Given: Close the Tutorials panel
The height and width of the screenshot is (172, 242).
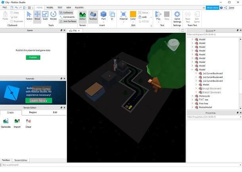Looking at the screenshot, I should 64,78.
